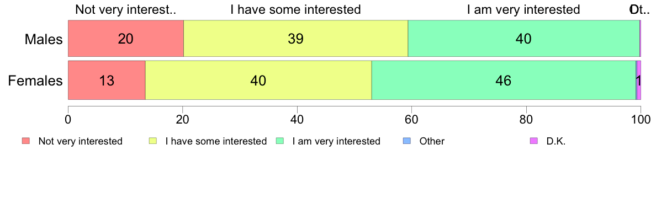Select the Males green bar segment labeled 40
This screenshot has height=203, width=656.
pyautogui.click(x=524, y=39)
